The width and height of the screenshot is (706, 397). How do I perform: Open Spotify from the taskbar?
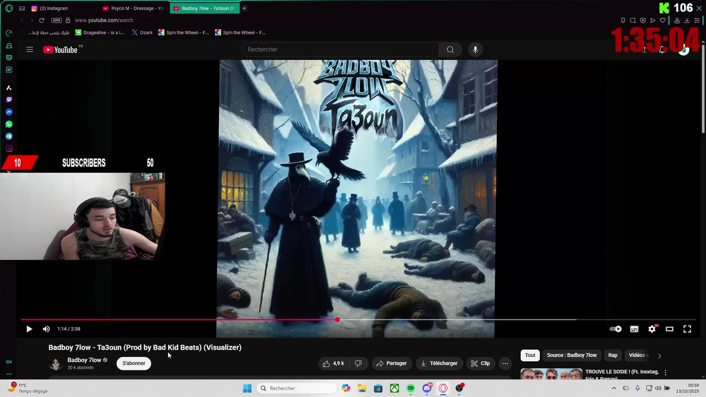[410, 388]
